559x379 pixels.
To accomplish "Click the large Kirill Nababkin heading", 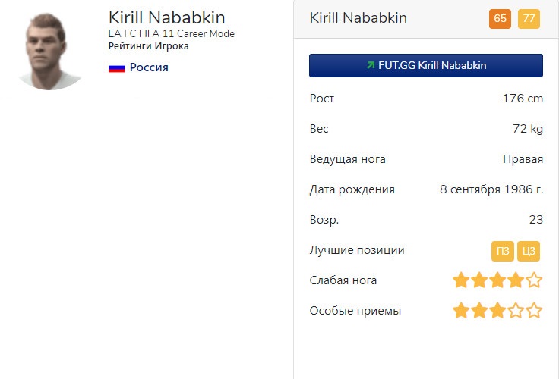I will coord(166,17).
